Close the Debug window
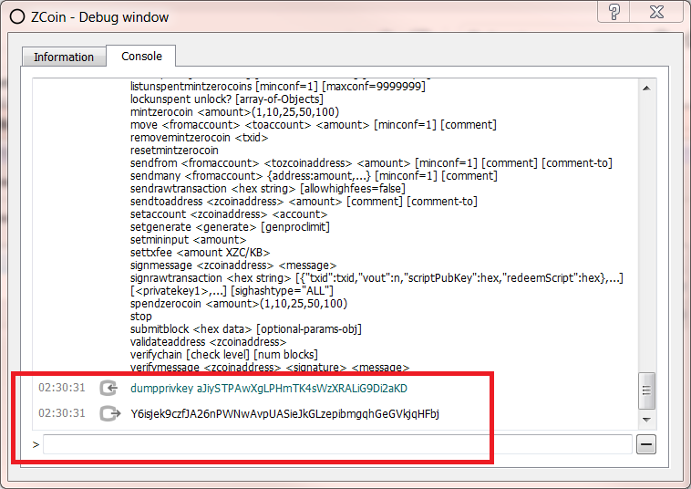The height and width of the screenshot is (489, 691). point(656,12)
